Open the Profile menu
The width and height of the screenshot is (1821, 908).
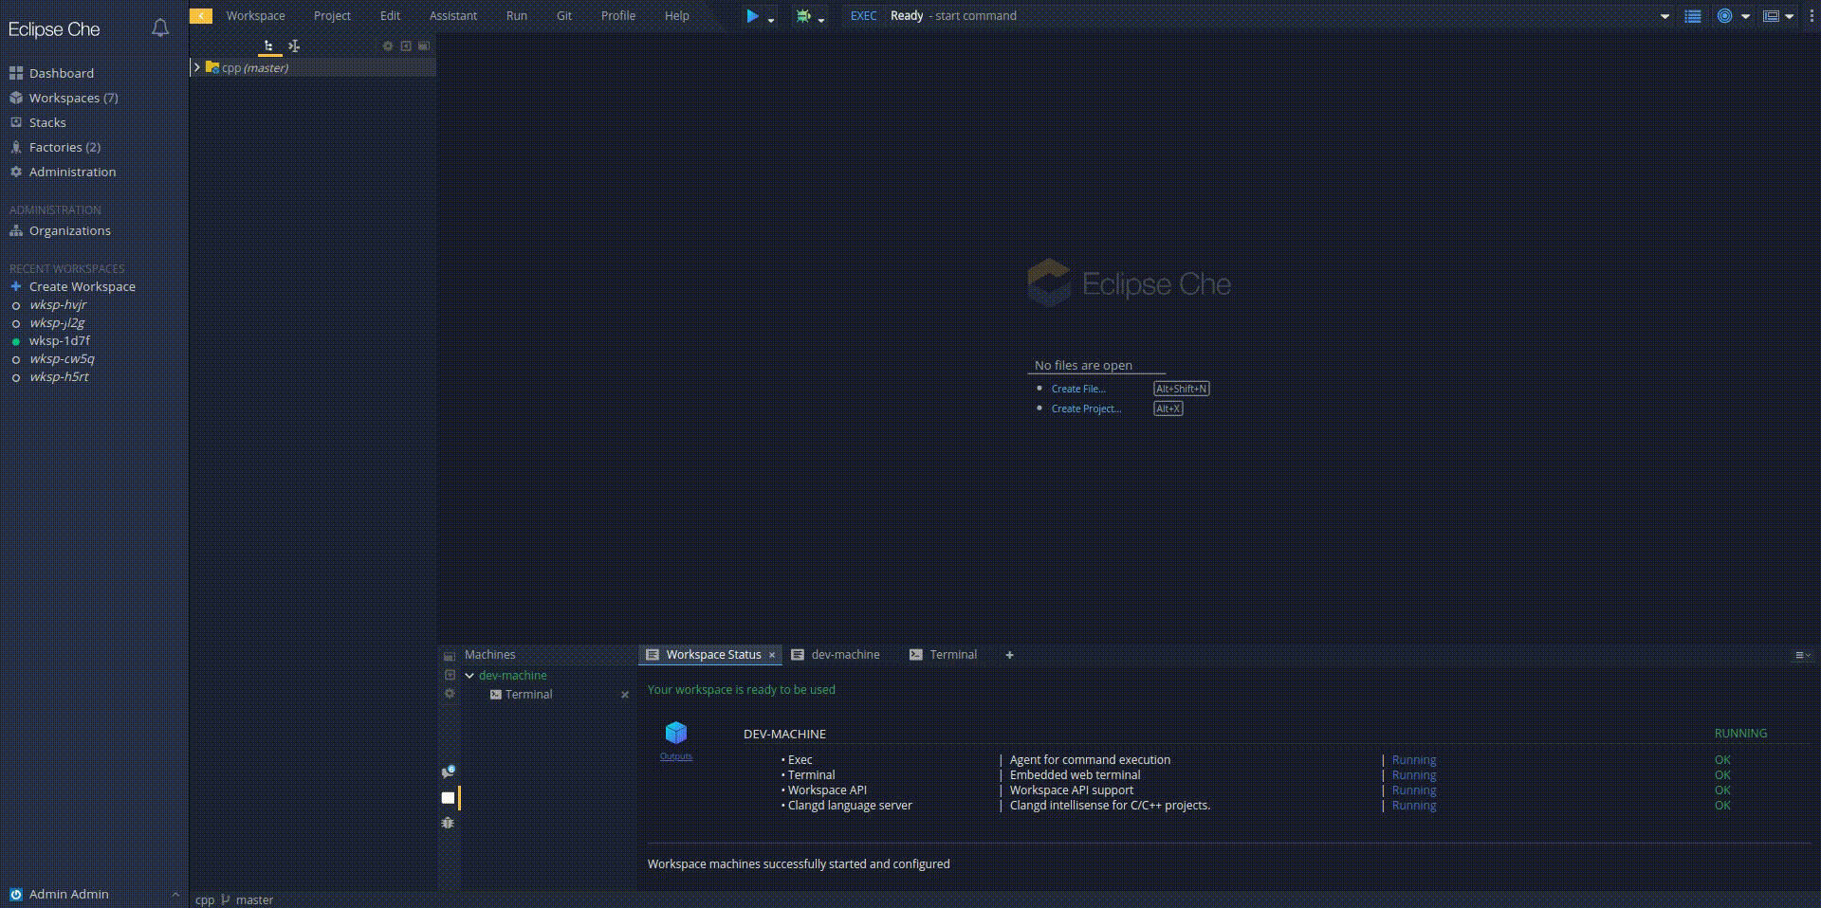(x=618, y=16)
